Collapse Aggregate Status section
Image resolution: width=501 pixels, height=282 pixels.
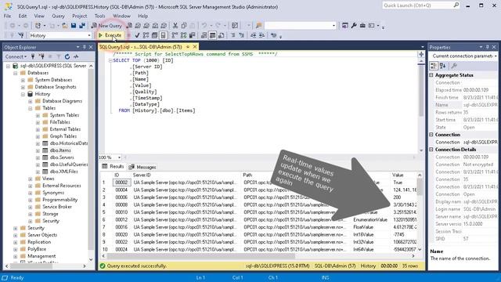pos(431,75)
